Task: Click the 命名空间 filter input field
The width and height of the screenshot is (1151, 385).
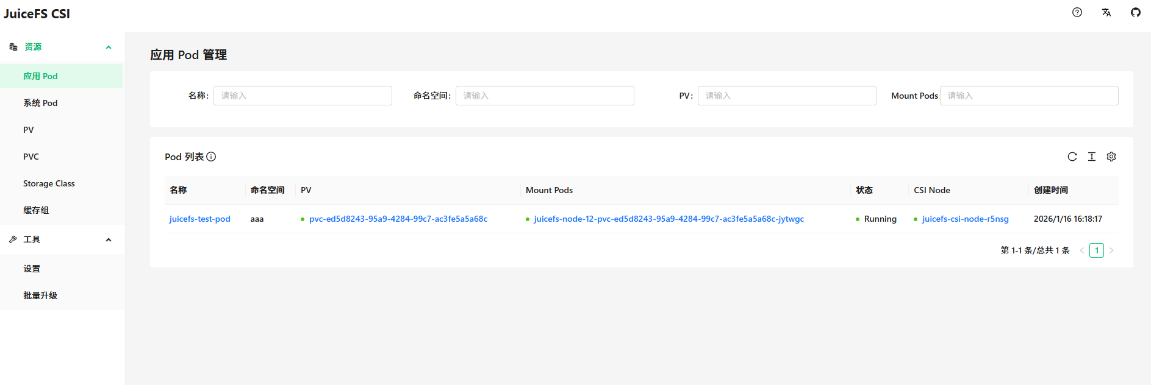Action: (545, 96)
